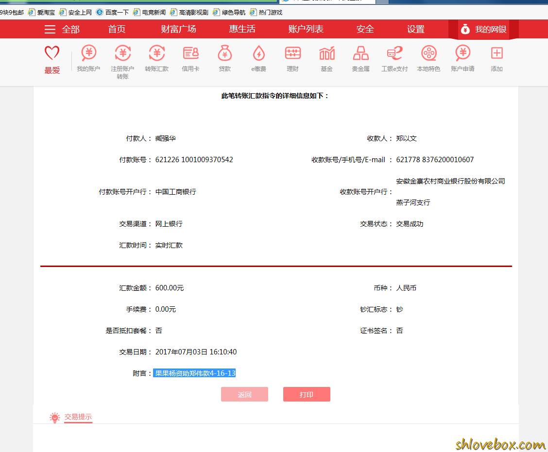
Task: Click remittance amount 600.00元
Action: 170,288
